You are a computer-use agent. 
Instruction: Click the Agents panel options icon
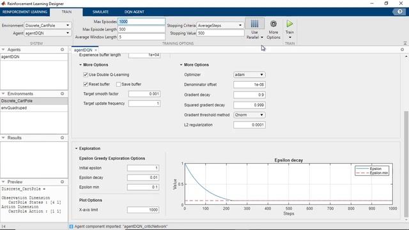[63, 50]
